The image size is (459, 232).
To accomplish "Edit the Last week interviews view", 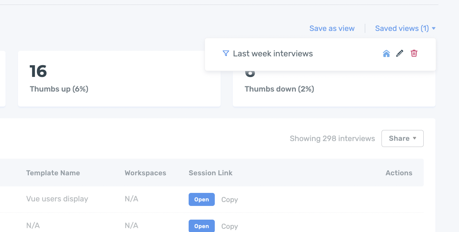I will coord(400,54).
